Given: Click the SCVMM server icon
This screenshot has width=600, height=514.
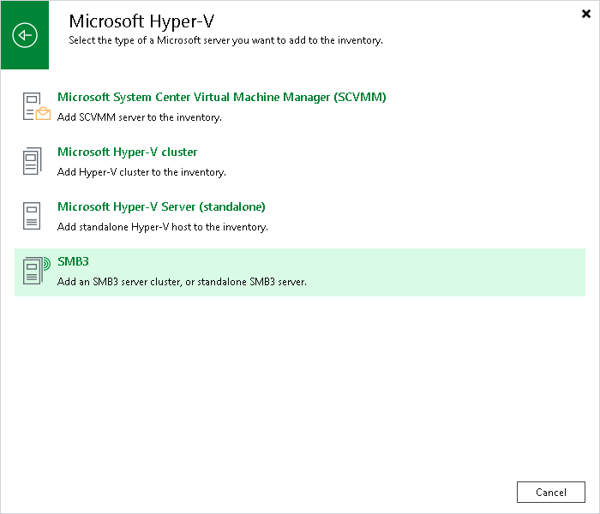Looking at the screenshot, I should 36,106.
